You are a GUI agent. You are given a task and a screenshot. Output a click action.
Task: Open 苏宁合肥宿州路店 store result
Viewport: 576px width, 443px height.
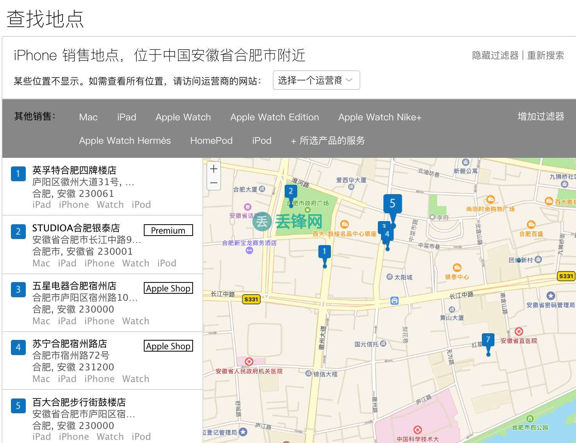(70, 344)
